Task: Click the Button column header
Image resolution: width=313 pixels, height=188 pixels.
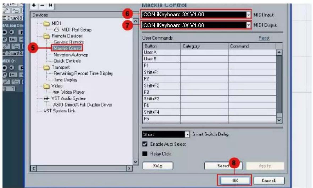Action: pos(162,46)
